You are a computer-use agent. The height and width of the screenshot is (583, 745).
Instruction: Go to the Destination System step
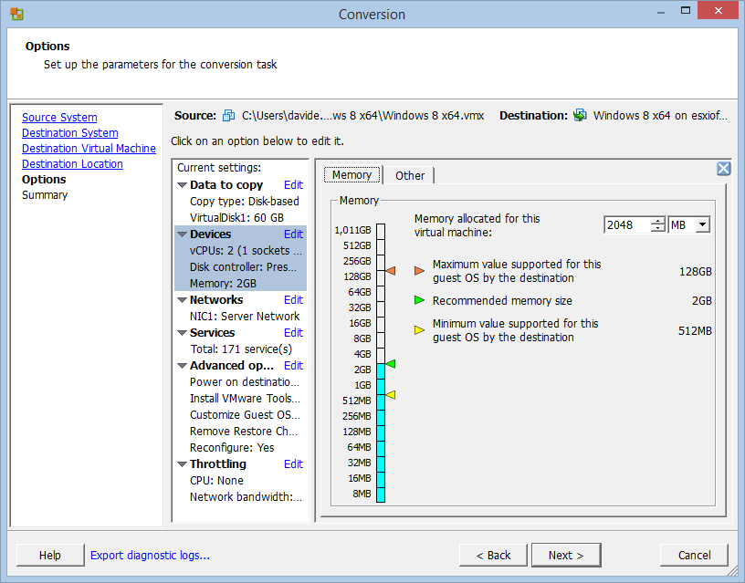coord(69,133)
